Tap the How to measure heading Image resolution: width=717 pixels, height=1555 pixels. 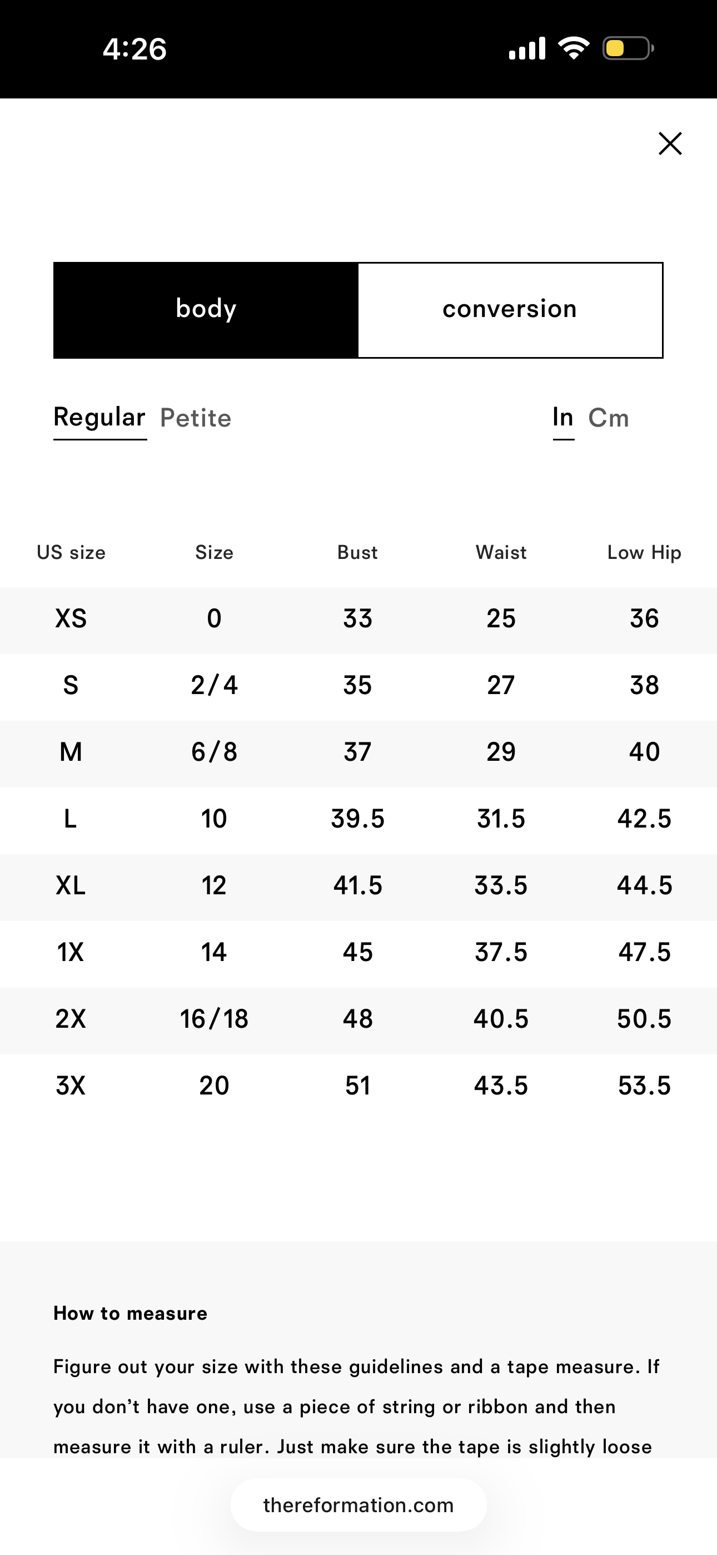(131, 1314)
